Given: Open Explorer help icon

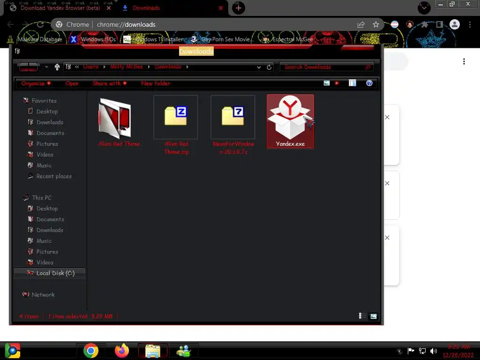Looking at the screenshot, I should pyautogui.click(x=369, y=83).
